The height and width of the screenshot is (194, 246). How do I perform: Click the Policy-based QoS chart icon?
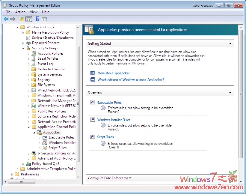click(28, 164)
